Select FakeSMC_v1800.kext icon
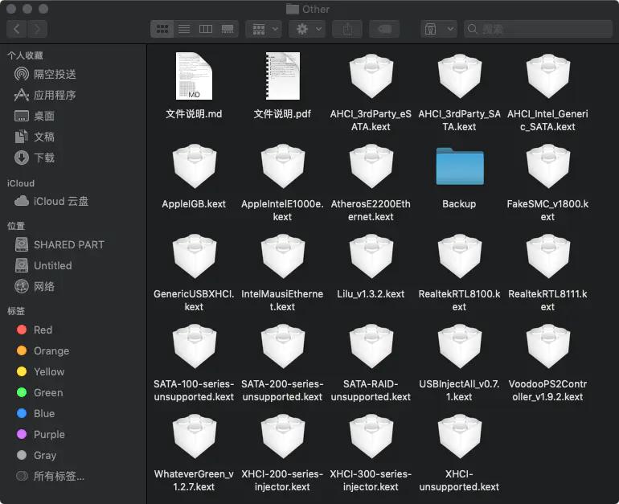 point(548,166)
